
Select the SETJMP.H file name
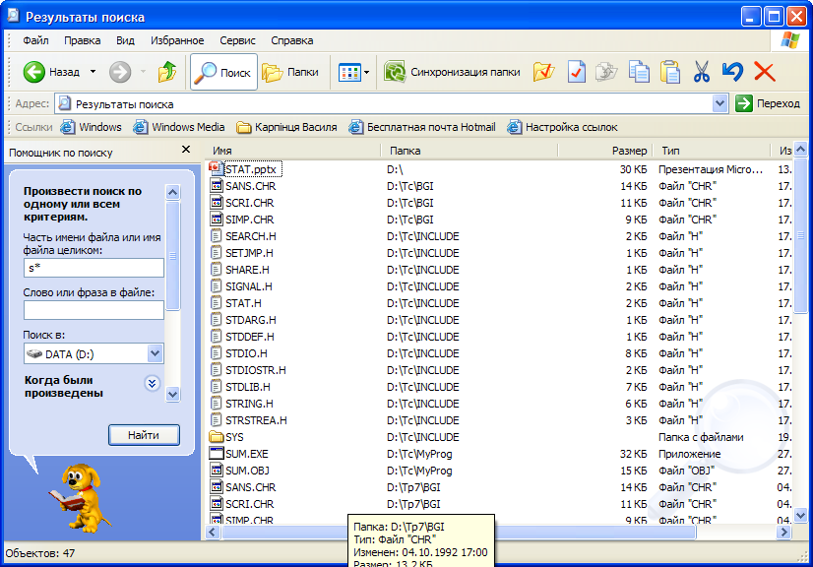[x=249, y=253]
